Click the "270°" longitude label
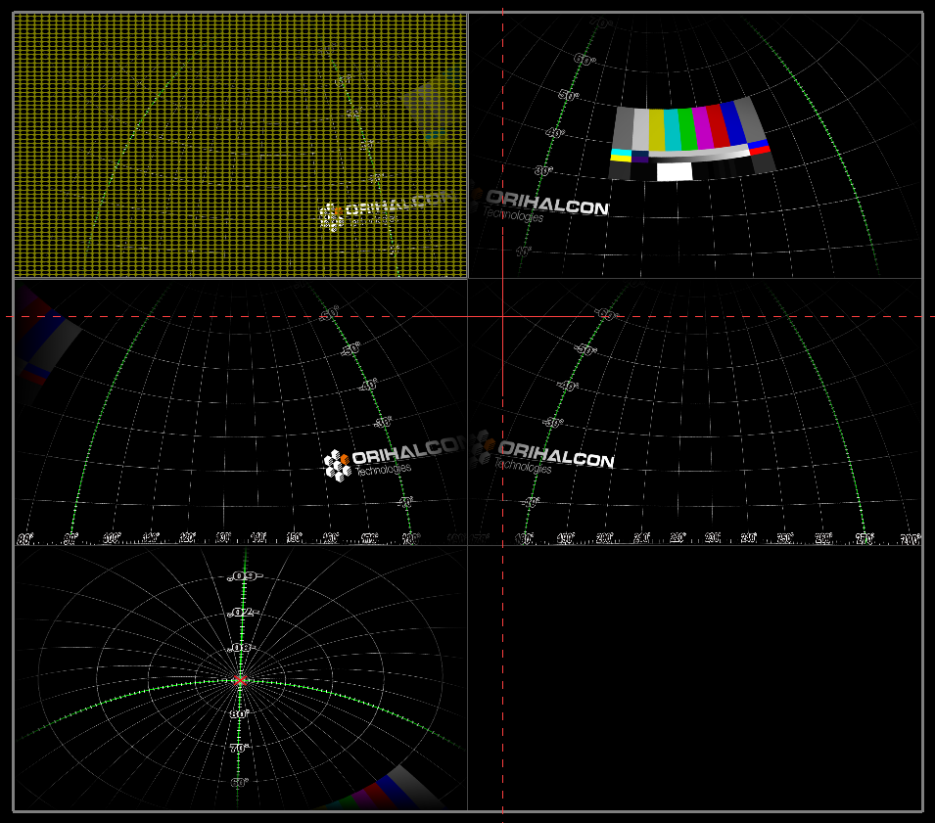This screenshot has width=935, height=823. (x=865, y=539)
